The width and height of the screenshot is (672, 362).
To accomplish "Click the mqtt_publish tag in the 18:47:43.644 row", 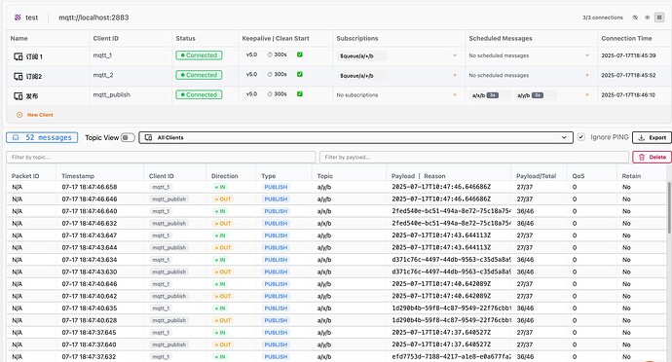I will coord(169,247).
